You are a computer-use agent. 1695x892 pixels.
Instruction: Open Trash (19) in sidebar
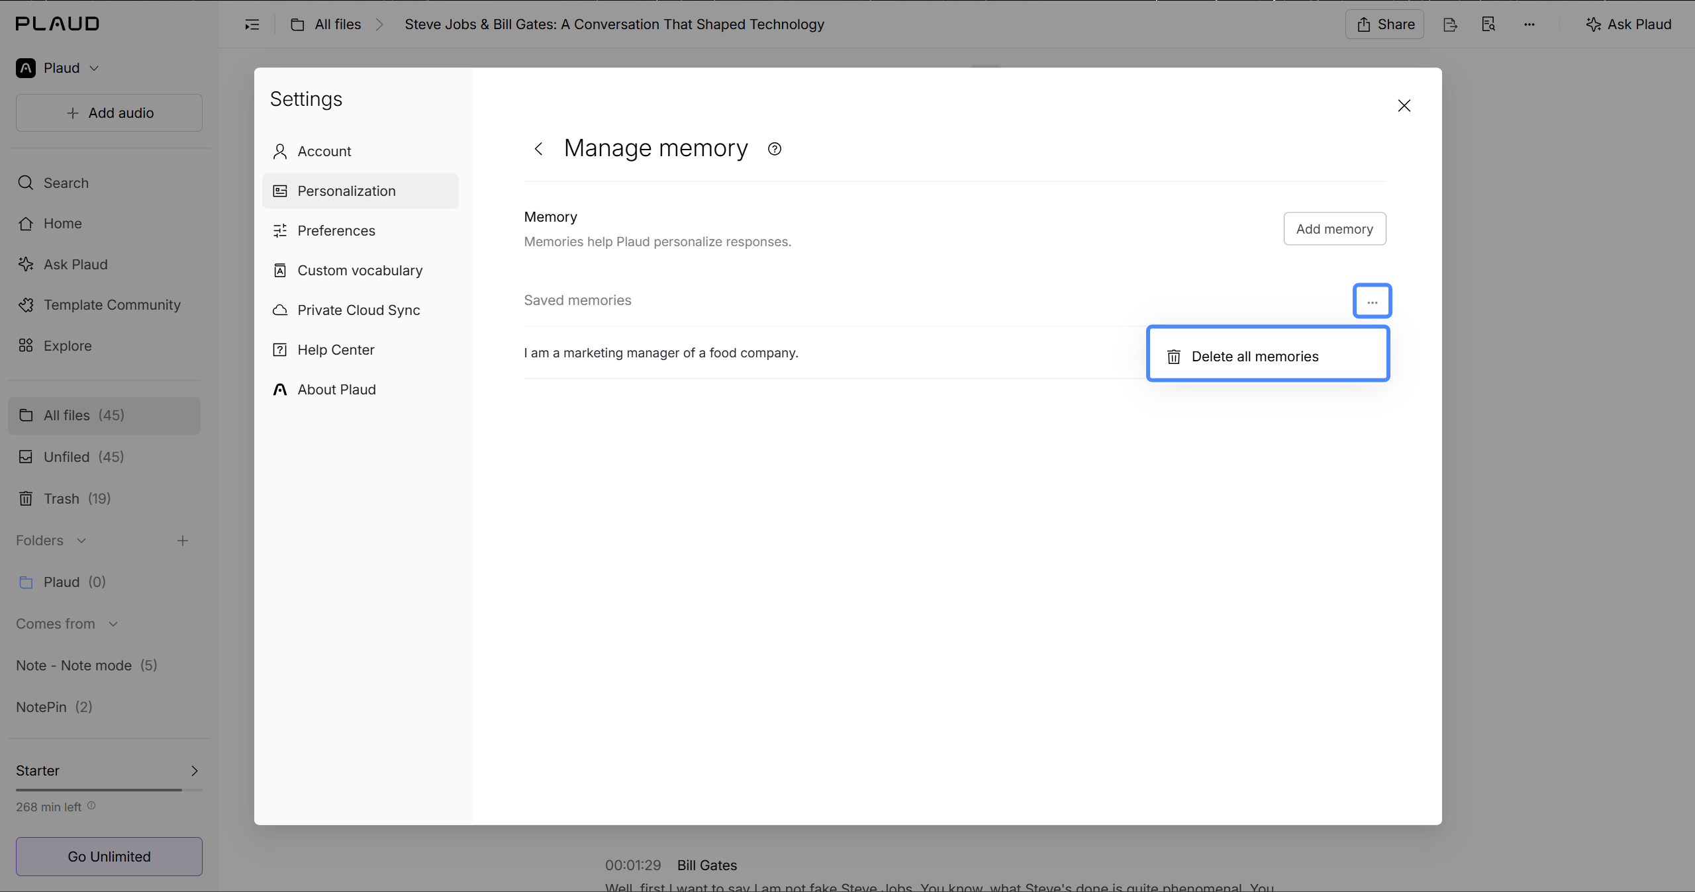104,499
